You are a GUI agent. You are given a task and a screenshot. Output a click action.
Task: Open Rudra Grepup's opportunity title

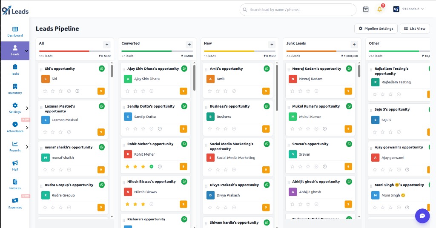69,185
